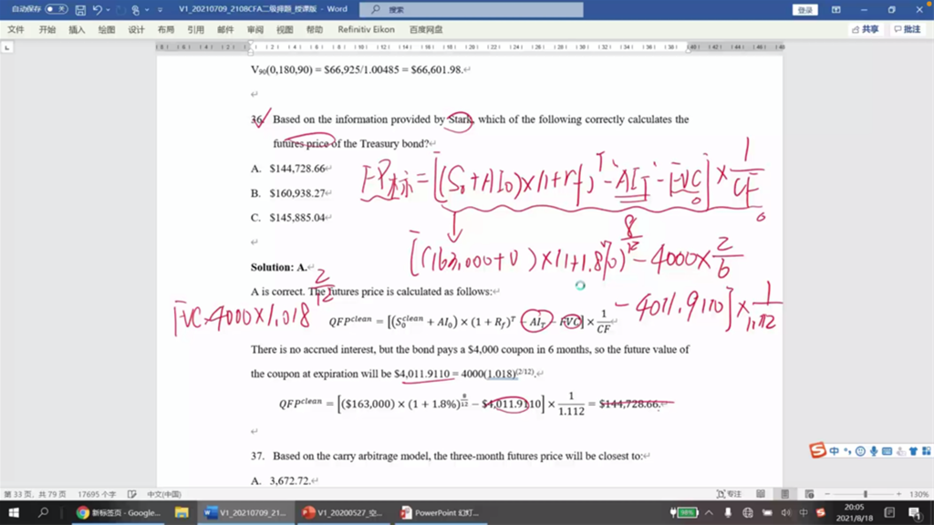Open File Explorer from taskbar
934x525 pixels.
[x=182, y=512]
